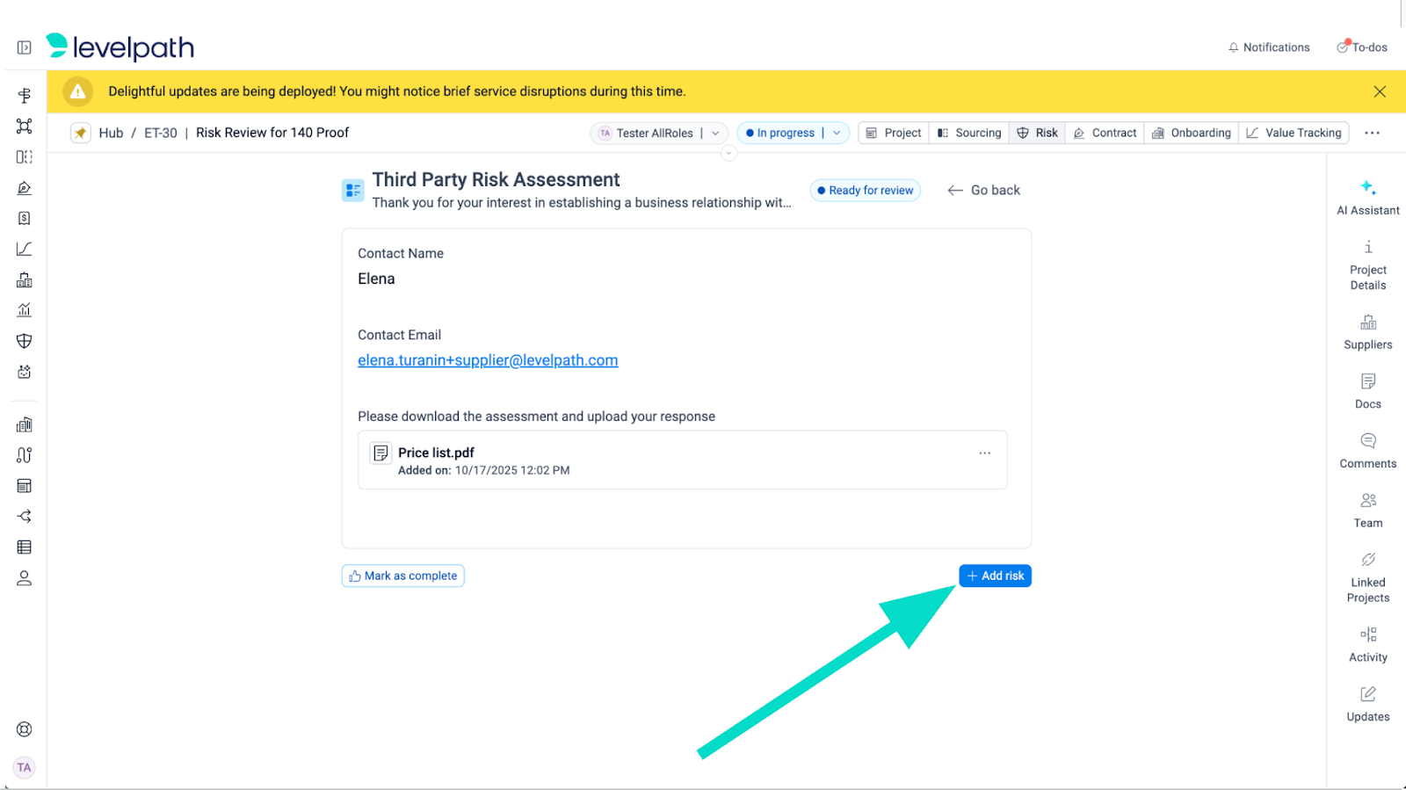This screenshot has width=1406, height=790.
Task: Open the elena.turanin supplier email link
Action: coord(488,360)
